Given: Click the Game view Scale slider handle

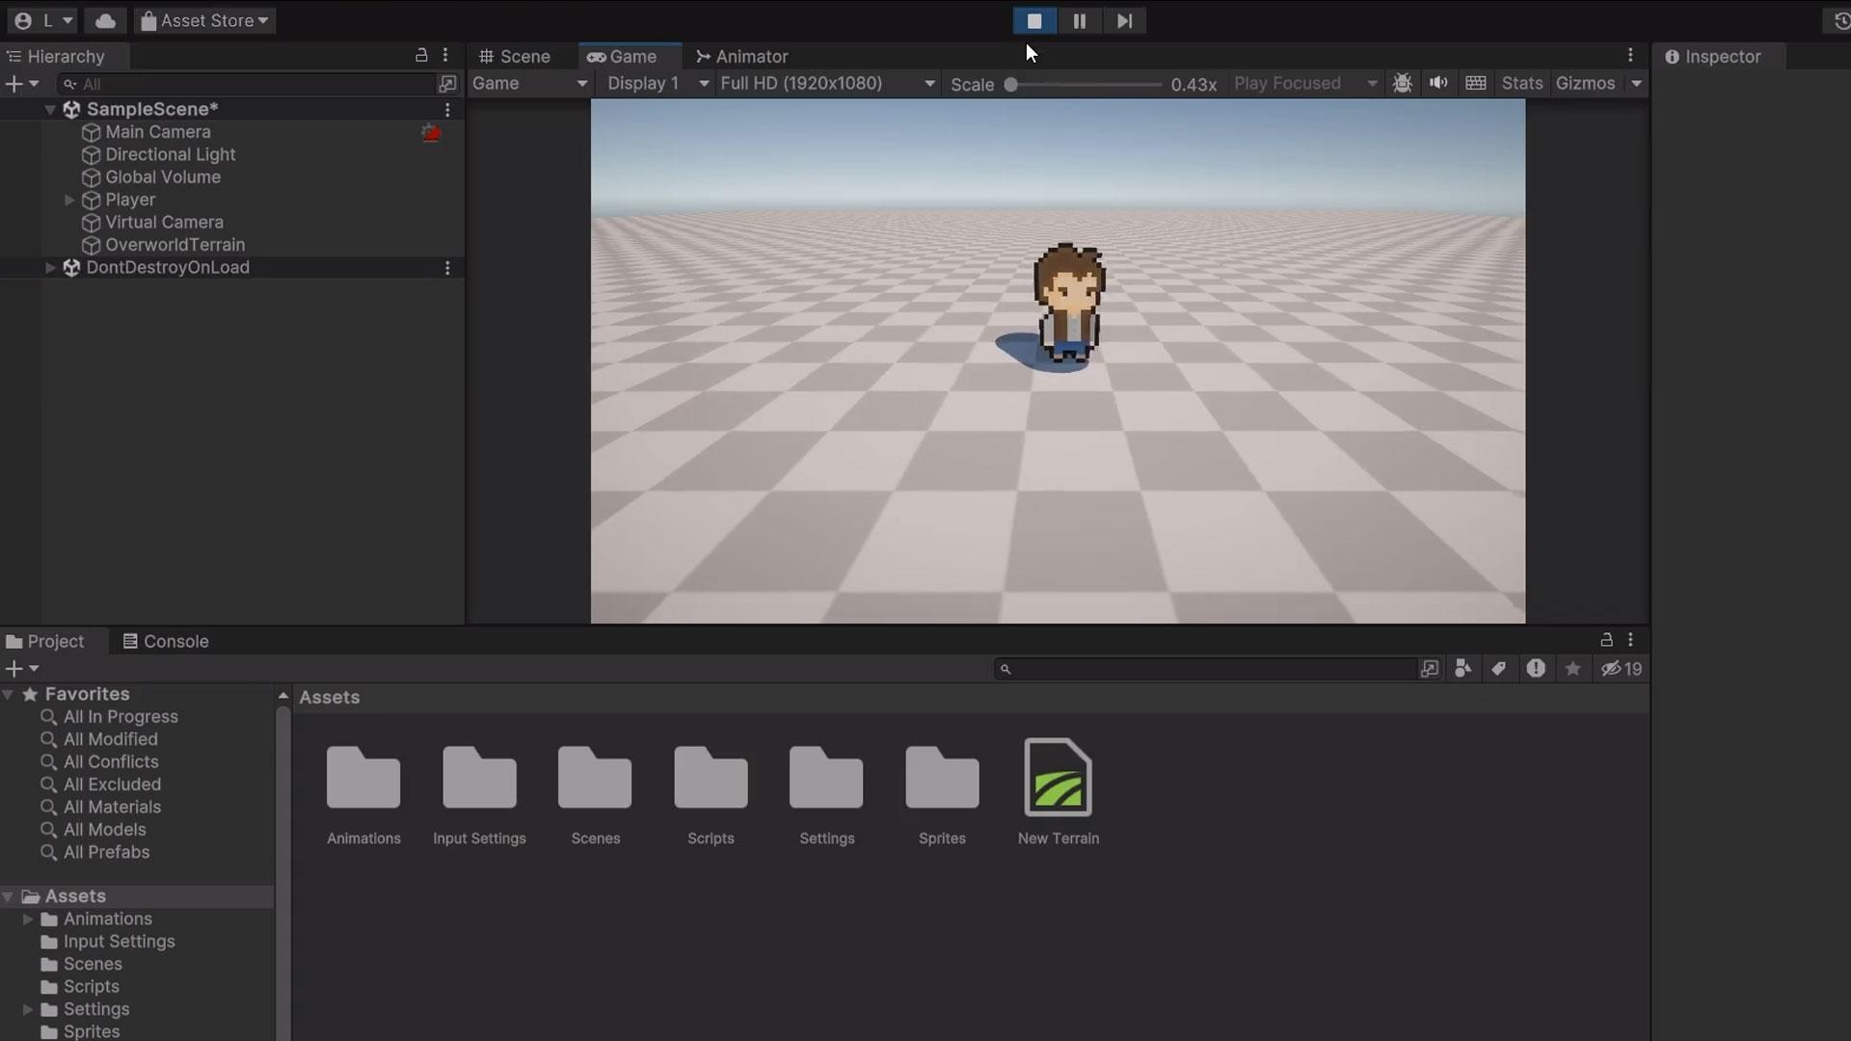Looking at the screenshot, I should coord(1010,85).
